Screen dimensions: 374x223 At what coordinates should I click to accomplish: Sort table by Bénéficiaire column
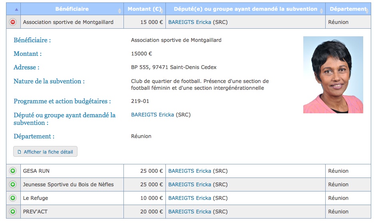coord(72,9)
